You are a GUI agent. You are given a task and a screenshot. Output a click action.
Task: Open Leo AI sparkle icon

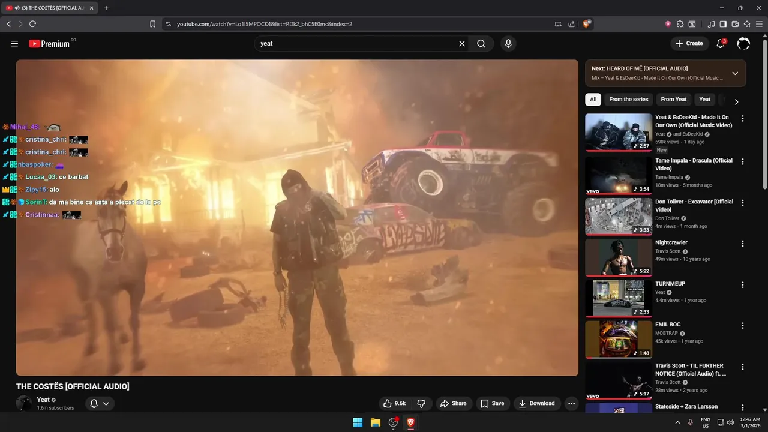[x=747, y=24]
